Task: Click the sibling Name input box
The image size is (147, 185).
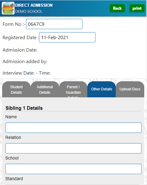Action: pyautogui.click(x=73, y=128)
